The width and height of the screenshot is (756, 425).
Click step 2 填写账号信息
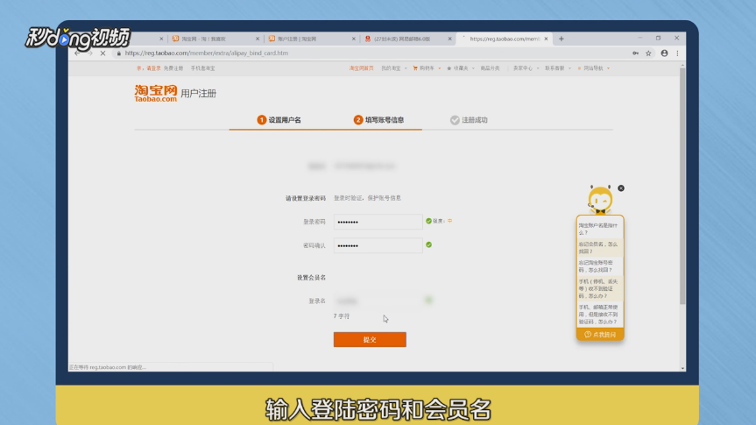pos(378,120)
